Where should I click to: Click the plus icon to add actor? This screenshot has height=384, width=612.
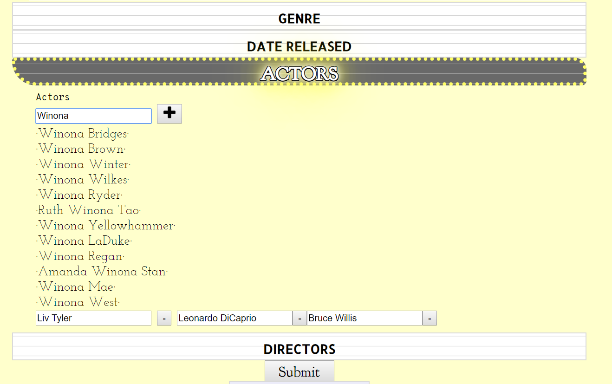(169, 114)
